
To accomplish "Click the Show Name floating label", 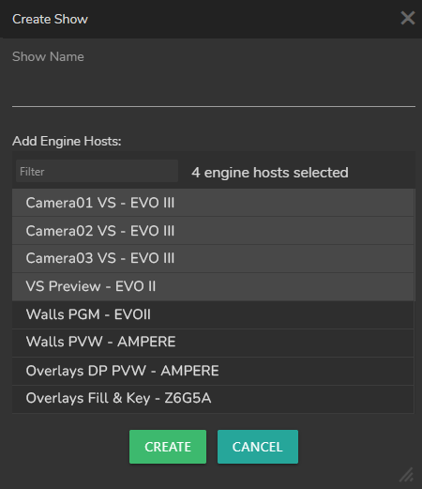I will point(48,57).
